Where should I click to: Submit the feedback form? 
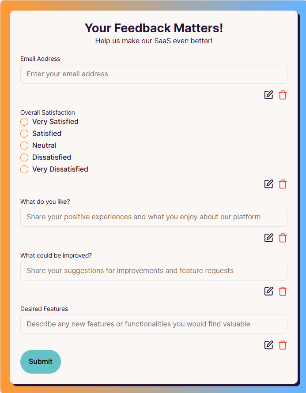tap(41, 361)
